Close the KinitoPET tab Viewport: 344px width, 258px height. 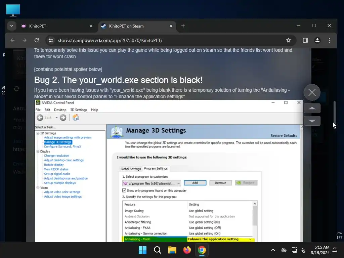pyautogui.click(x=91, y=26)
